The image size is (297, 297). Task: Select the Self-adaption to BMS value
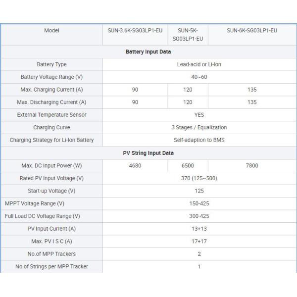pyautogui.click(x=199, y=140)
